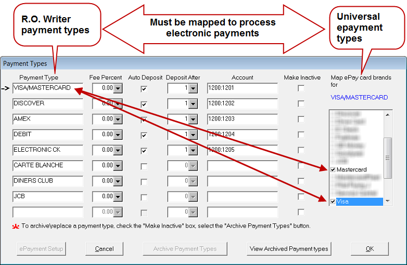Open Fee Percent dropdown for VISA/MASTERCARD

(118, 88)
